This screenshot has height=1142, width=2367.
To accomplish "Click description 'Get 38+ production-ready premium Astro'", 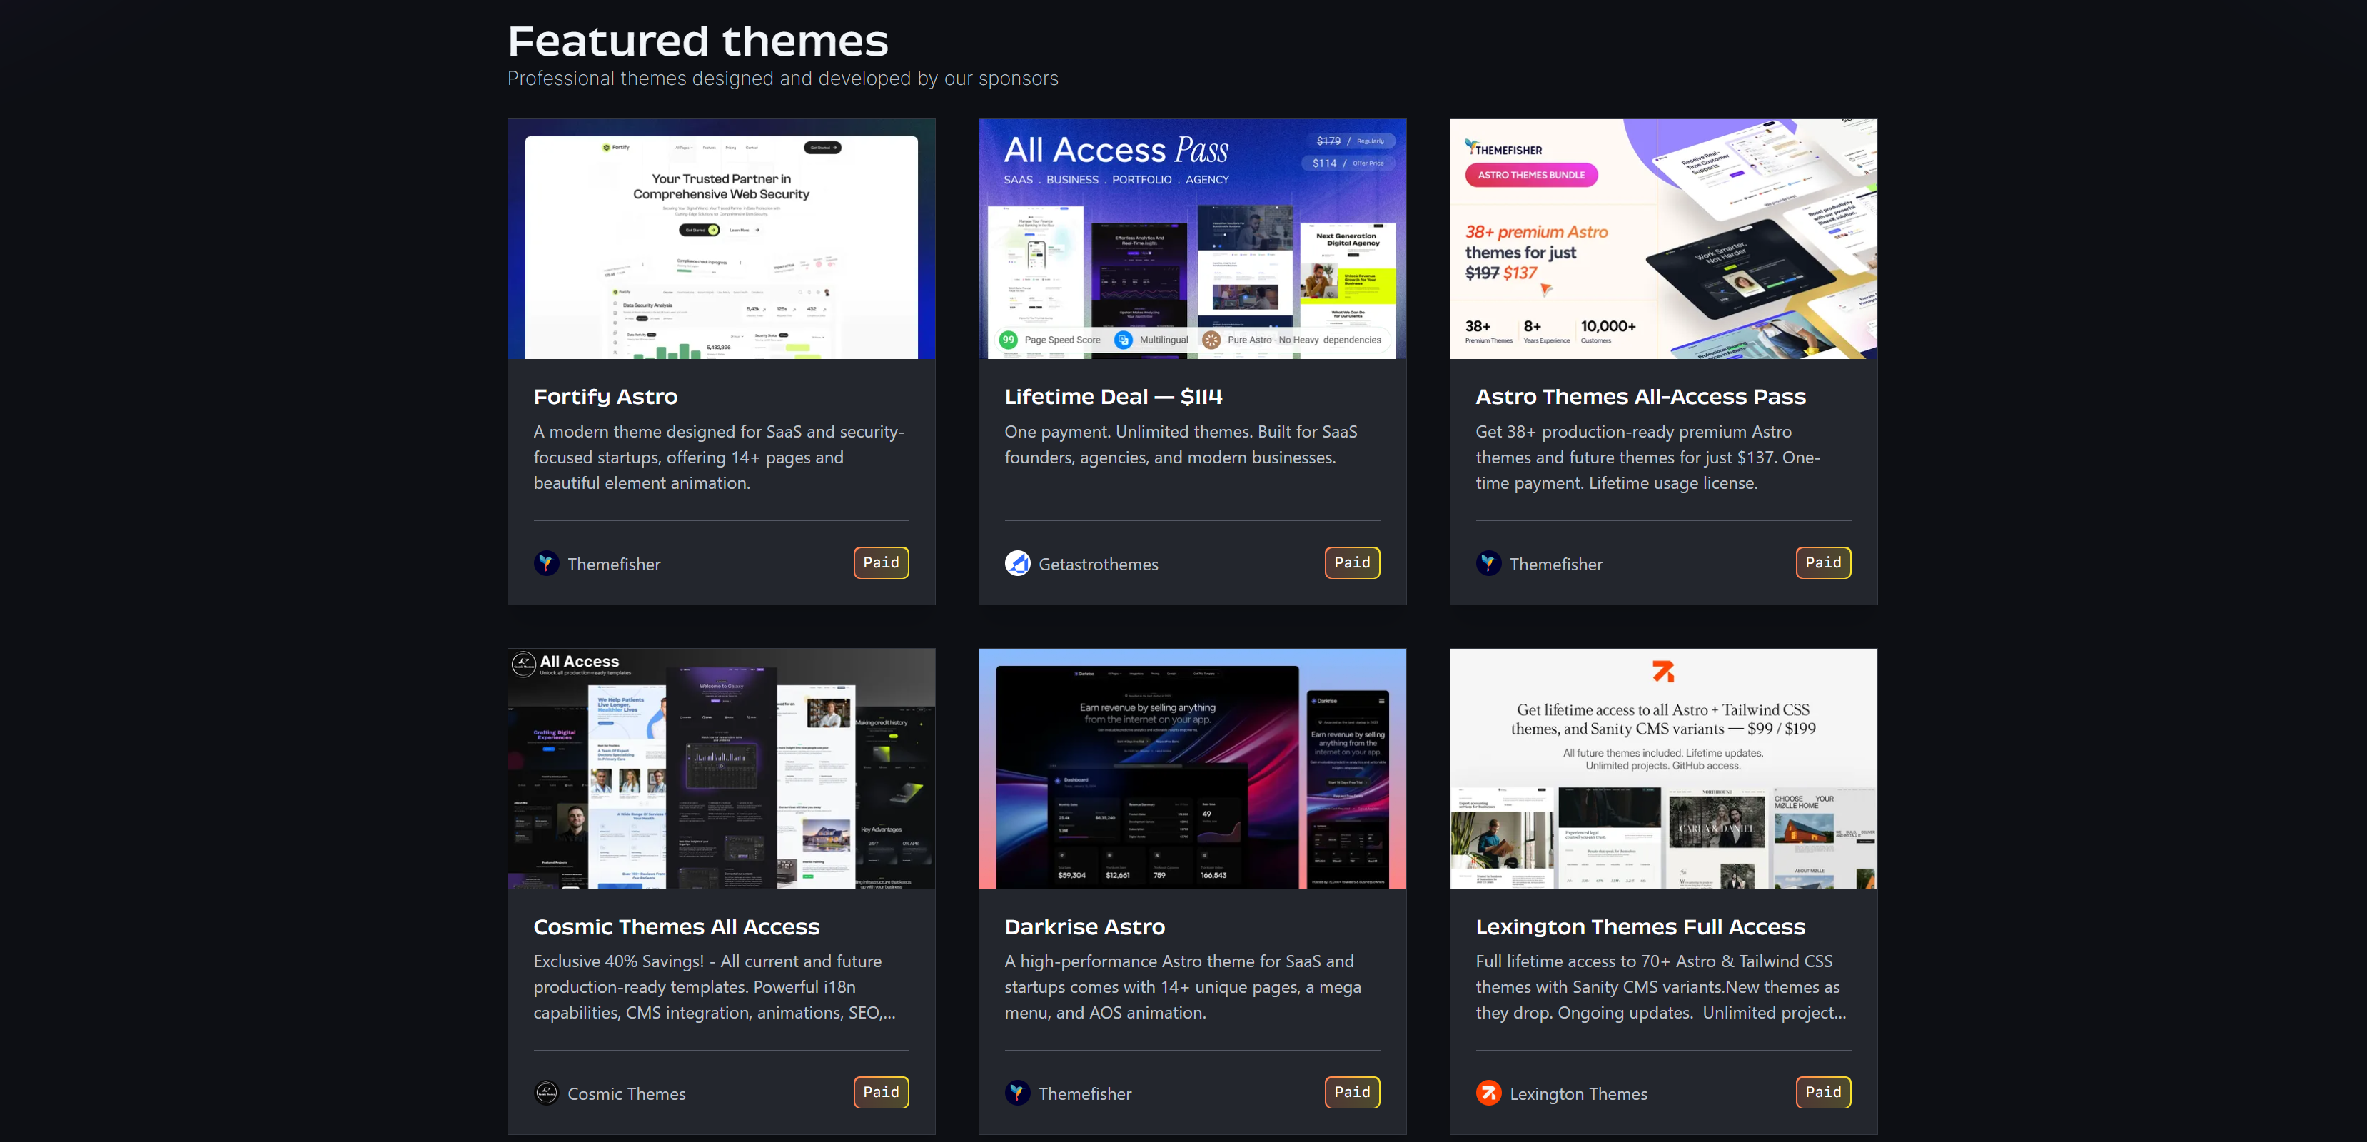I will click(x=1647, y=458).
